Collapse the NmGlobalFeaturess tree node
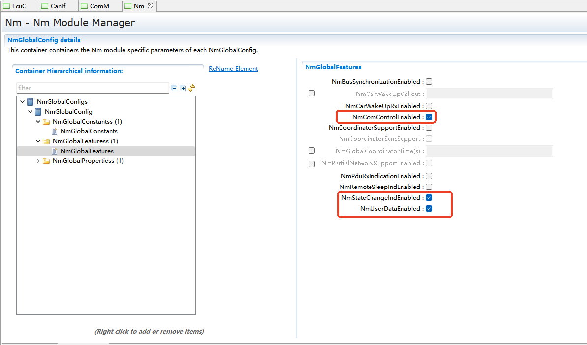The height and width of the screenshot is (345, 587). tap(38, 141)
